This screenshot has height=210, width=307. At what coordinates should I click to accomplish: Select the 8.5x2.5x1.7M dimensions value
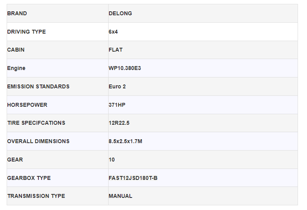click(125, 141)
